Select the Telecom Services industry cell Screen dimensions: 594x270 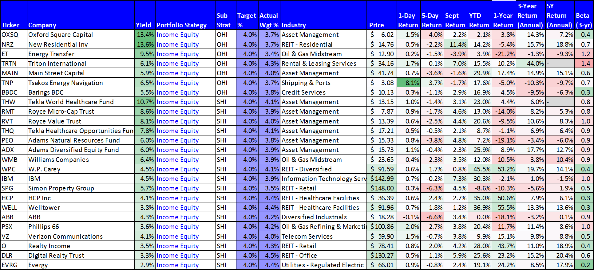(x=323, y=237)
